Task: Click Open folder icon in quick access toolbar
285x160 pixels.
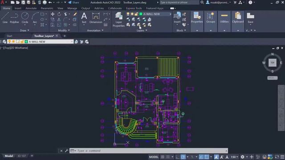Action: pos(18,2)
